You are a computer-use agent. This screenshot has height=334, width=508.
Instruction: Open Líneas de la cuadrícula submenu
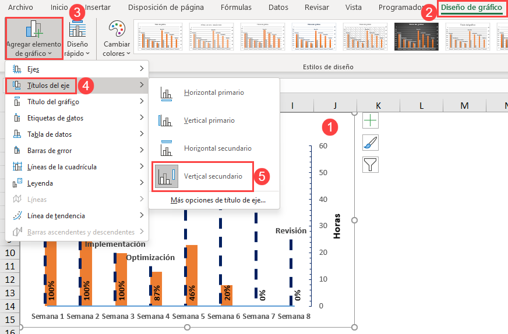click(77, 166)
